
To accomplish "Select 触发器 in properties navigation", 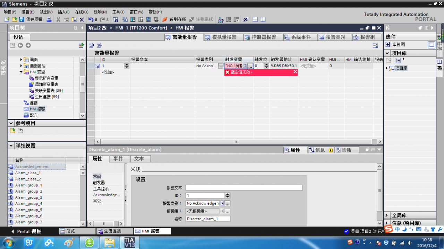I will pyautogui.click(x=99, y=183).
